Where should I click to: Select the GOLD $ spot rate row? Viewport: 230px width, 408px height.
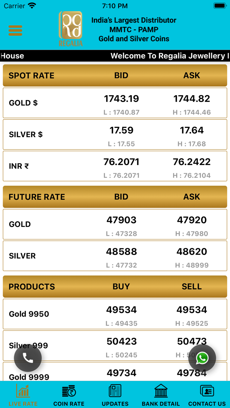tap(115, 103)
